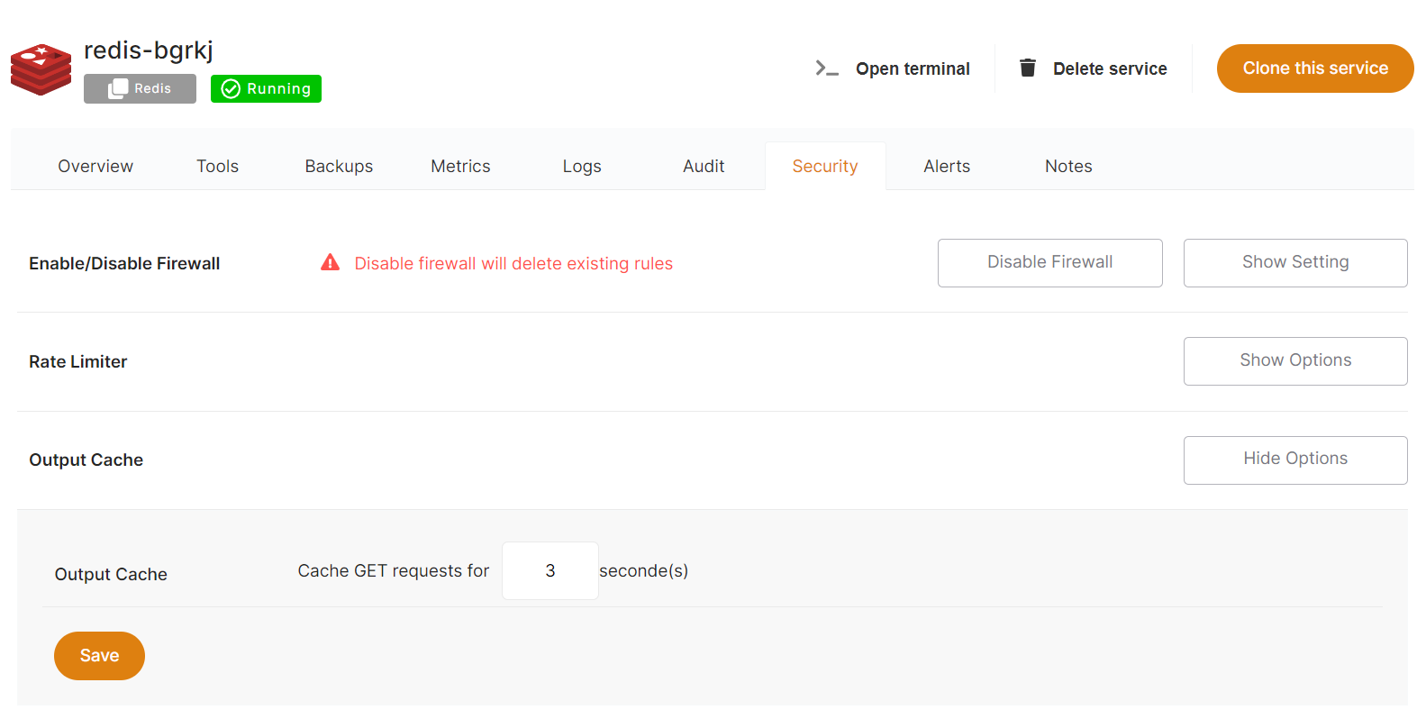Click the copy icon in Redis badge
This screenshot has width=1426, height=719.
118,88
